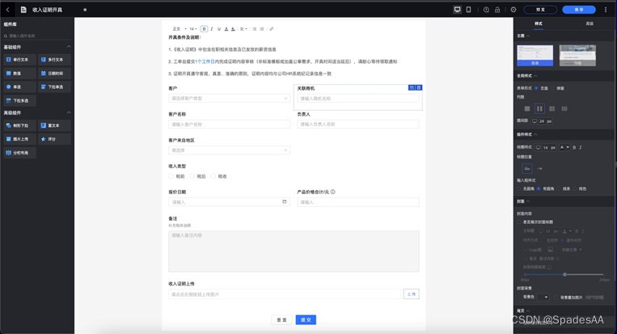The height and width of the screenshot is (334, 617).
Task: Click the 上传 upload button
Action: click(x=412, y=294)
